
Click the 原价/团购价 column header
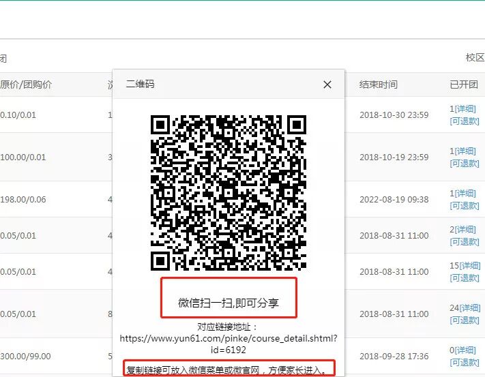[26, 85]
